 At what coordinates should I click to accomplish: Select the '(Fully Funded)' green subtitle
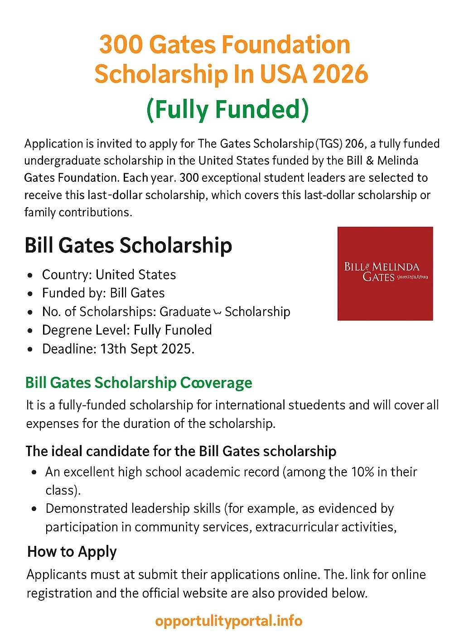pos(227,109)
